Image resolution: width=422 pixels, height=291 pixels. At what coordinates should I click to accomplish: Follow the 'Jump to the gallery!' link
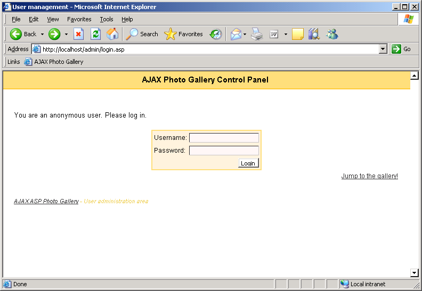(x=369, y=176)
